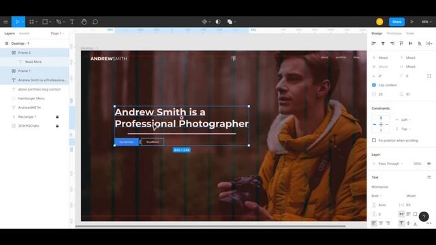The width and height of the screenshot is (436, 245).
Task: Switch to the Code tab
Action: coord(410,33)
